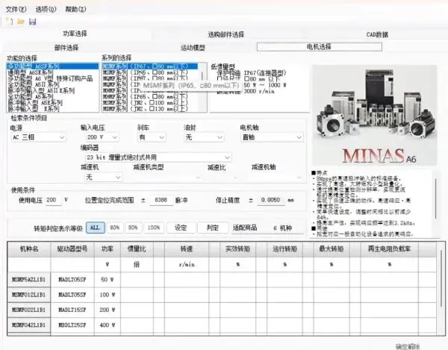Click the 位置定位完成范围 8388 pulse field

point(161,200)
